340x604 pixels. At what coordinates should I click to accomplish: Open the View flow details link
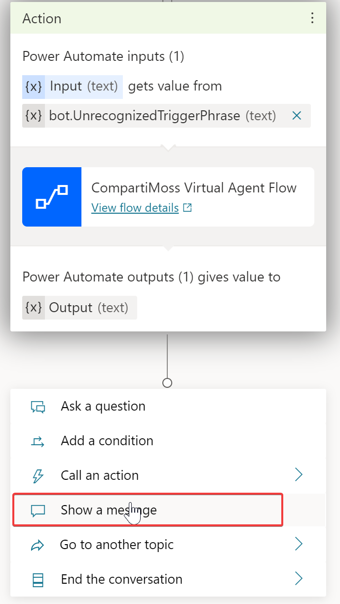[x=135, y=208]
